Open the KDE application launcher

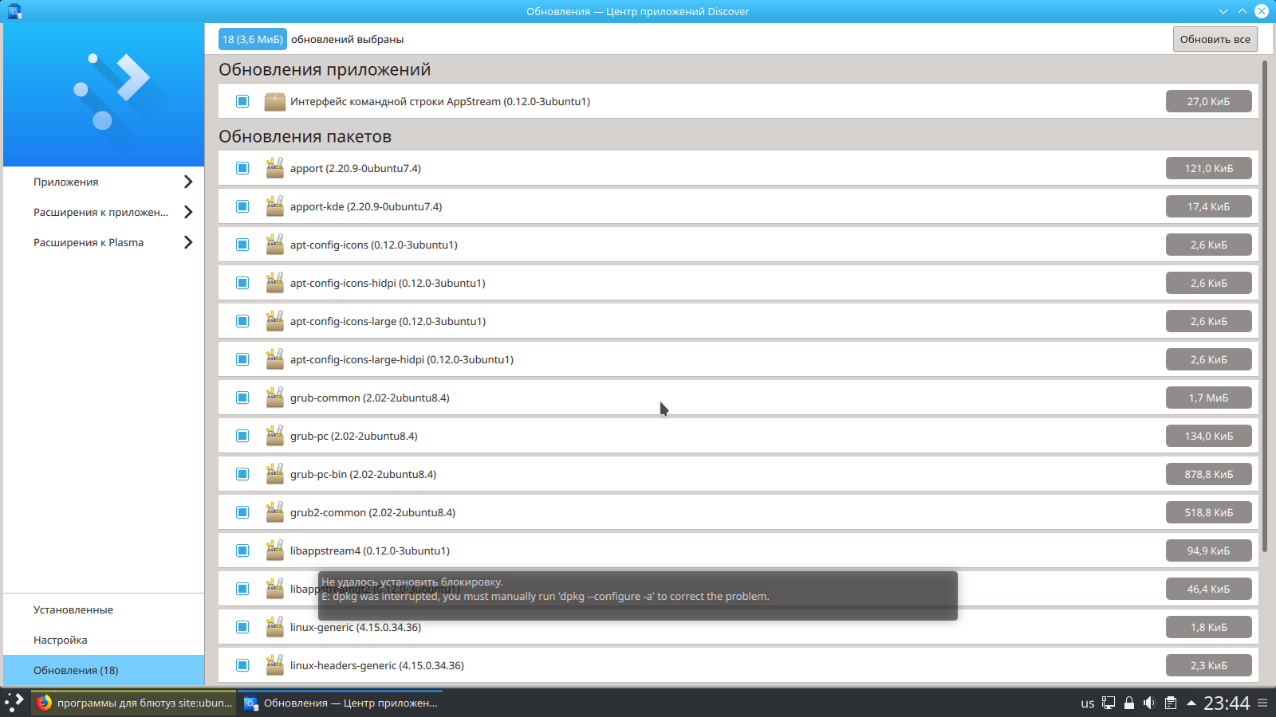coord(14,703)
